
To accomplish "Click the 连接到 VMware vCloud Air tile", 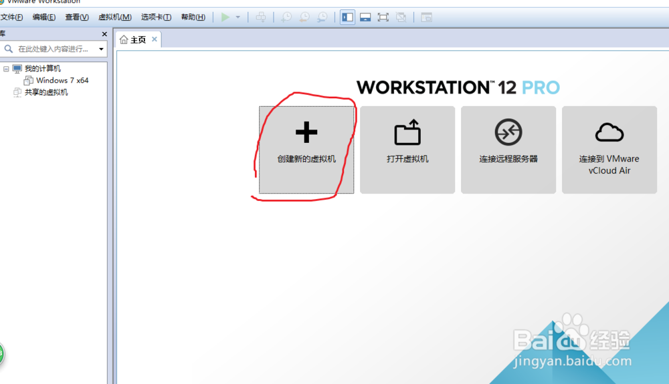I will (609, 150).
